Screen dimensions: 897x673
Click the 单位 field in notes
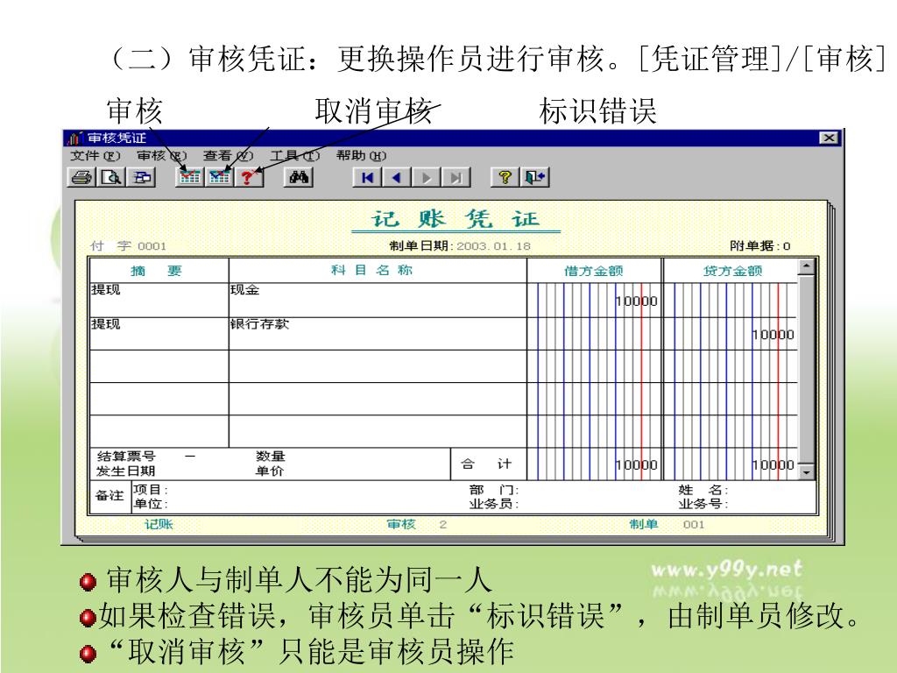pyautogui.click(x=151, y=504)
